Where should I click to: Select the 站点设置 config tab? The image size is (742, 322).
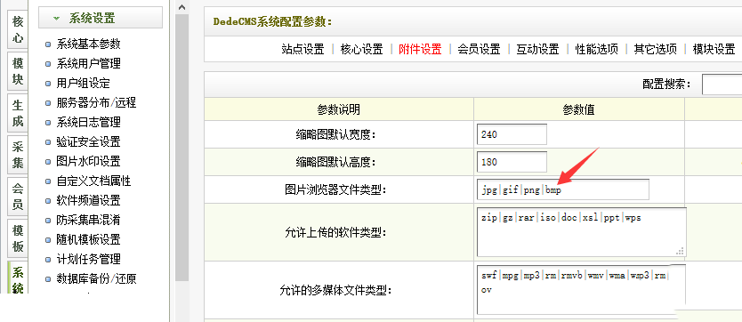pyautogui.click(x=302, y=49)
